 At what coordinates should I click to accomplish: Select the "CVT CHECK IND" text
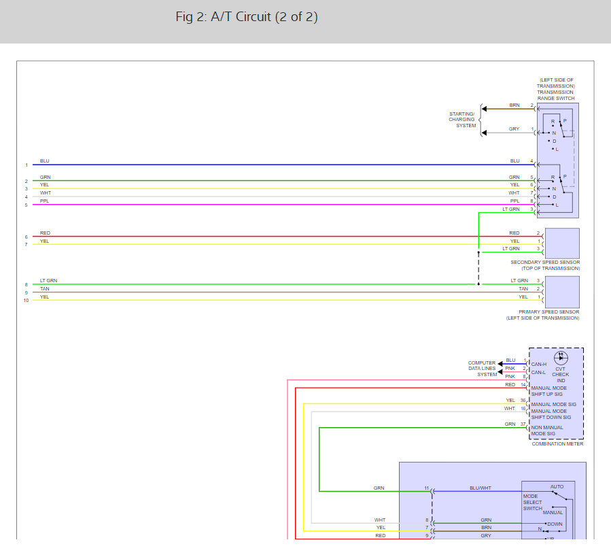coord(560,374)
